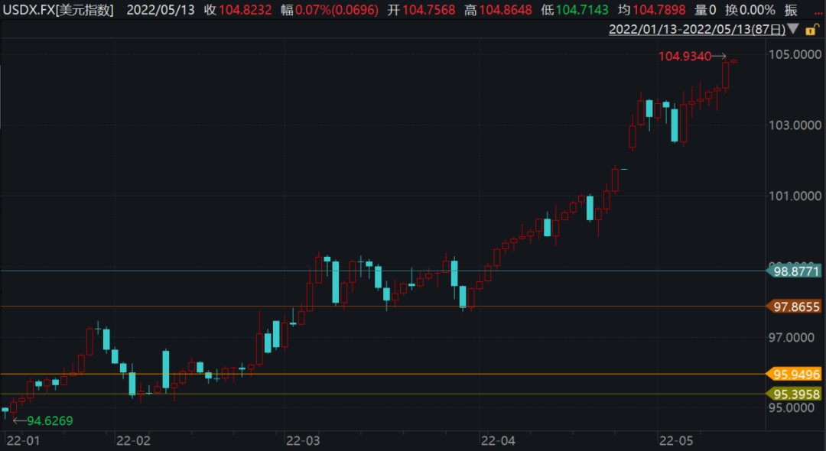Click the 94.6269 low price marker
Image resolution: width=826 pixels, height=451 pixels.
[x=50, y=420]
